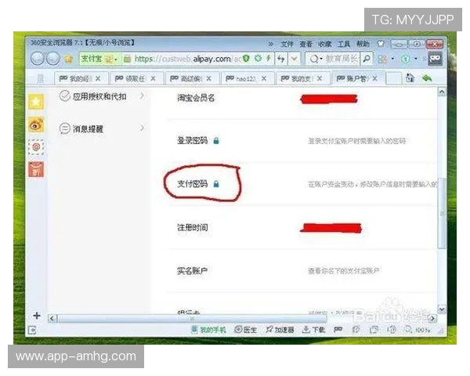Viewport: 470px width, 376px height.
Task: Open the 帮助 menu
Action: tap(363, 45)
